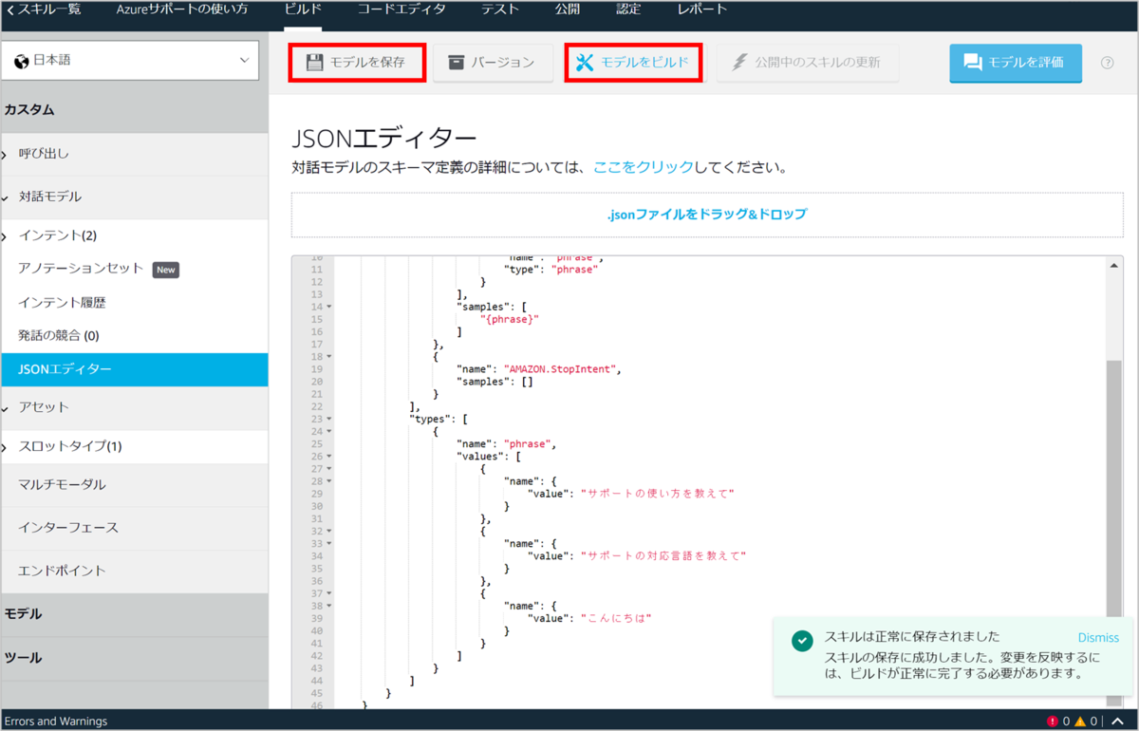Select エンドポイント in sidebar
The width and height of the screenshot is (1139, 731).
point(134,571)
